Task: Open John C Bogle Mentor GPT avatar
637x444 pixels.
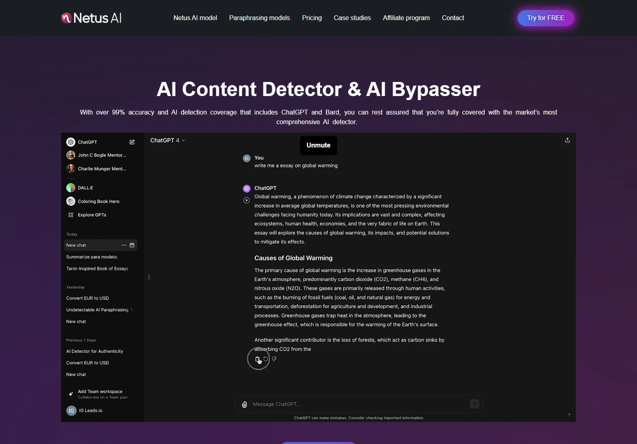Action: (71, 155)
